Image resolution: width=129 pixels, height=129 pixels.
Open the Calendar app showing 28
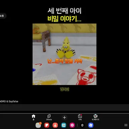63,125
